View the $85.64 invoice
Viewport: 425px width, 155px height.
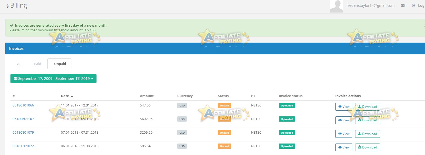344,147
